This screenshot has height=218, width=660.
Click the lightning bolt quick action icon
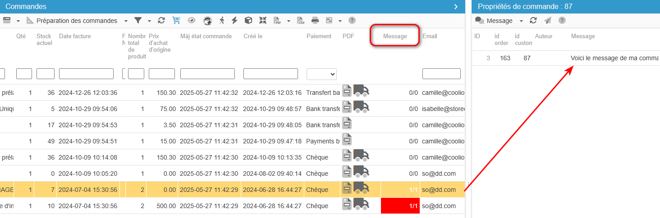[234, 20]
